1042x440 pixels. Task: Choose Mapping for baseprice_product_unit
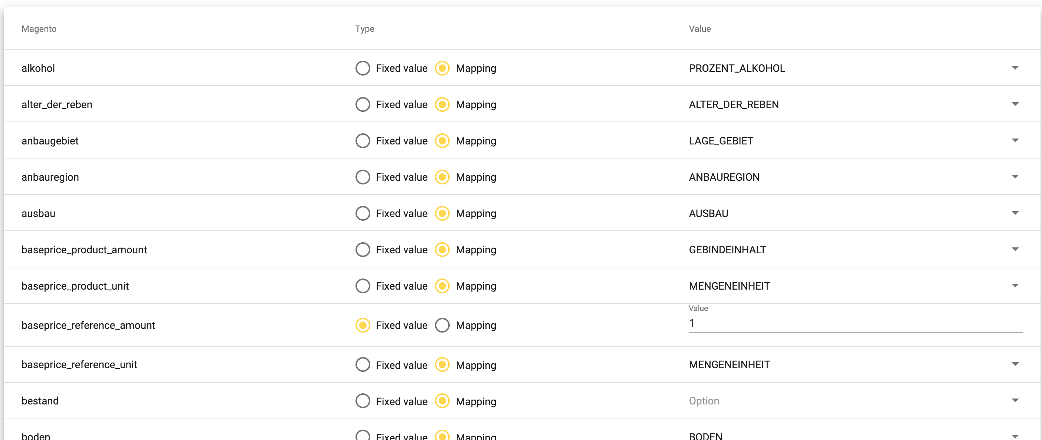tap(442, 286)
